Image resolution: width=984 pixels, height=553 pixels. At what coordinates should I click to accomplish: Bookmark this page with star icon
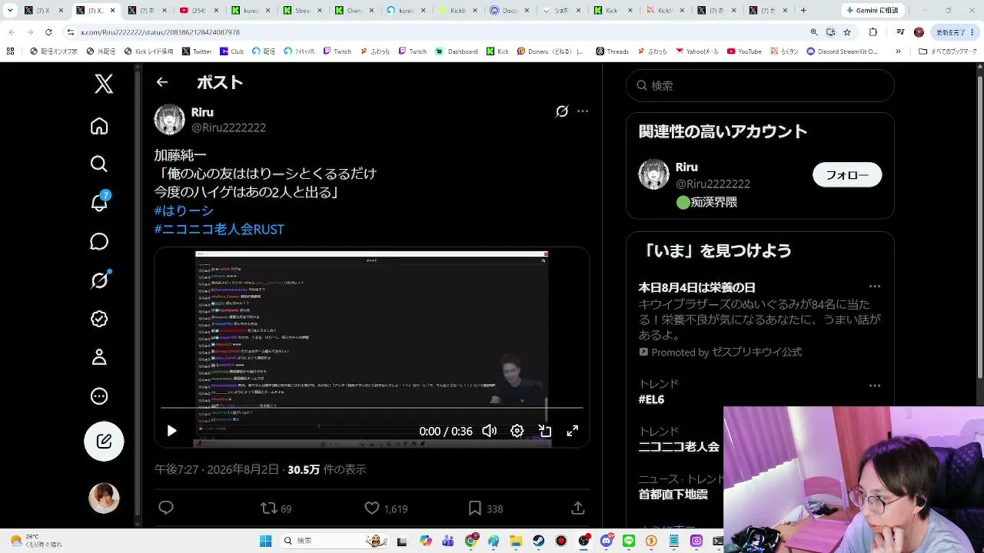click(847, 32)
